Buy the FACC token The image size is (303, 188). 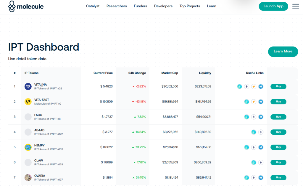[278, 117]
